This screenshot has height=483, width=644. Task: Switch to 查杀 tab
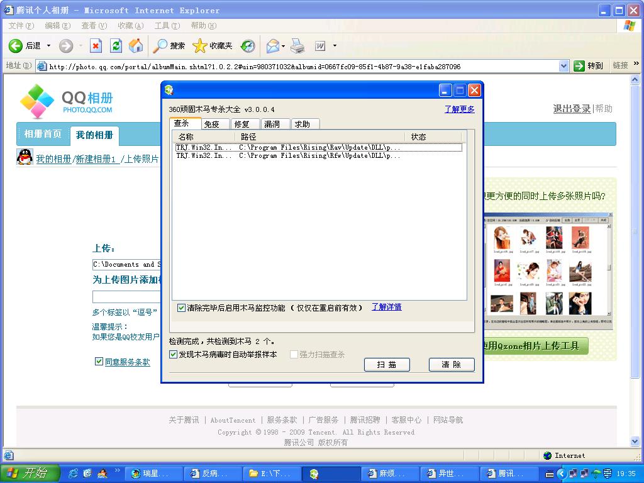(186, 123)
